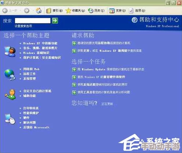This screenshot has width=182, height=153.
Task: Maximize the 帮助和支持中心 window
Action: coord(174,3)
